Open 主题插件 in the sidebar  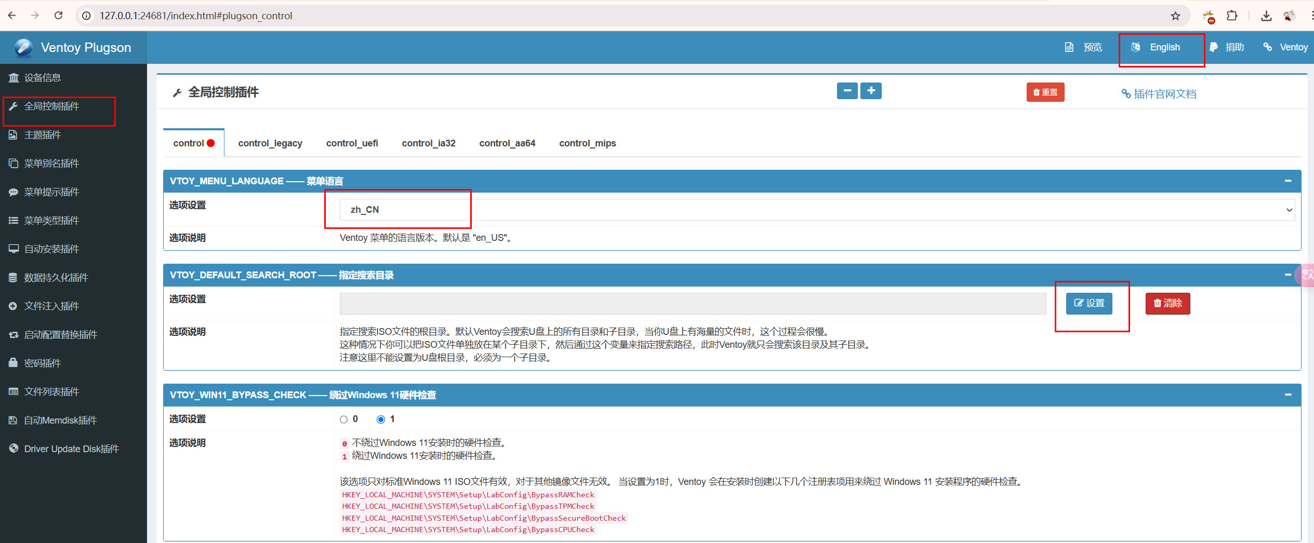click(x=43, y=135)
